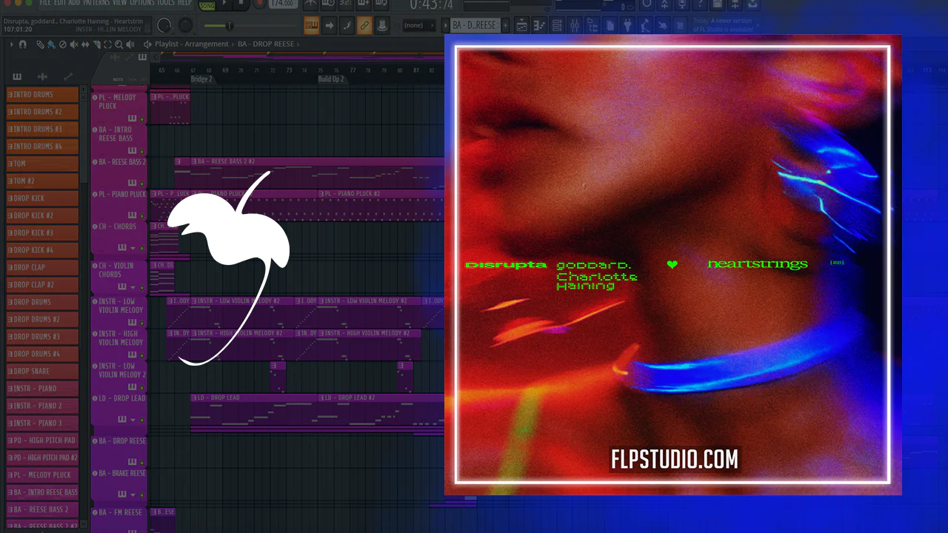Select the Mute tool in Playlist toolbar
Screen dimensions: 948x533
coord(73,44)
